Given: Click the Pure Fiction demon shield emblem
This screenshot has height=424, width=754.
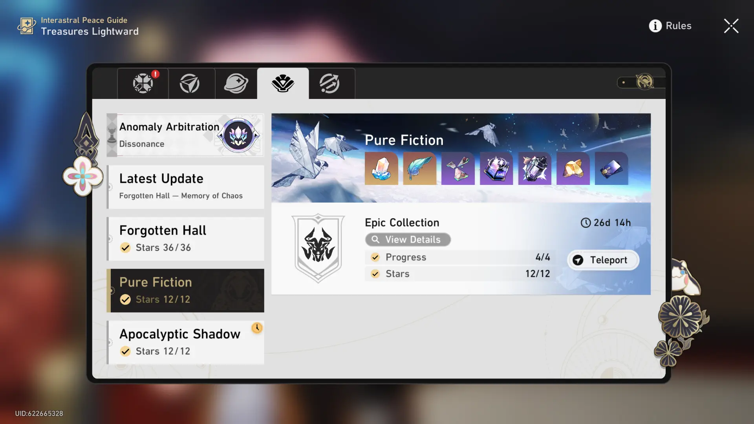Looking at the screenshot, I should pyautogui.click(x=318, y=248).
